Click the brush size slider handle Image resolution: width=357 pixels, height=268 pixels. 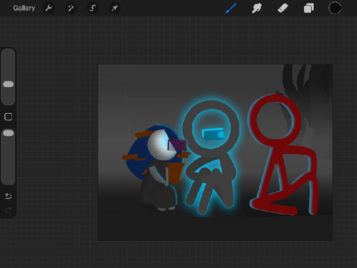8,84
